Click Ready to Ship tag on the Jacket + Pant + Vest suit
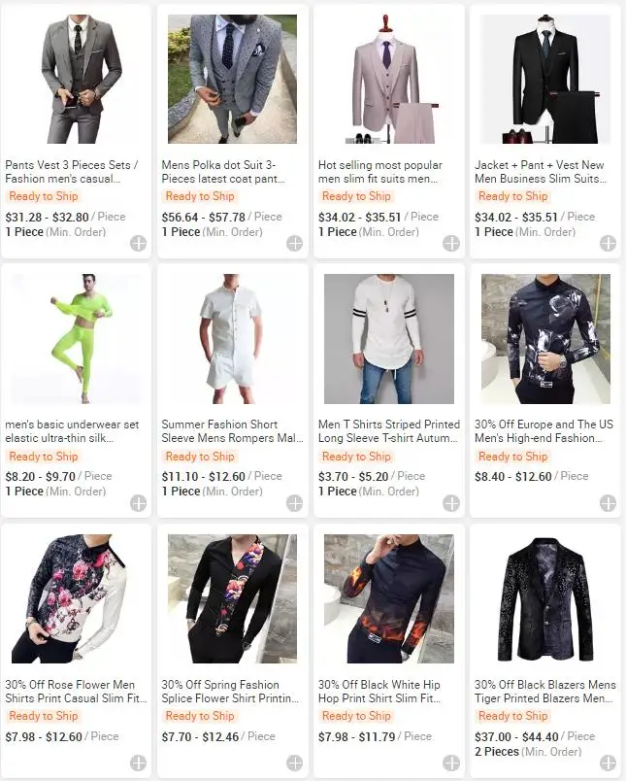 coord(512,196)
